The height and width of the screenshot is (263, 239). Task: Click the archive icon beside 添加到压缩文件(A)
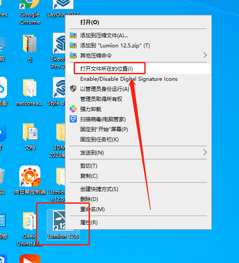73,36
